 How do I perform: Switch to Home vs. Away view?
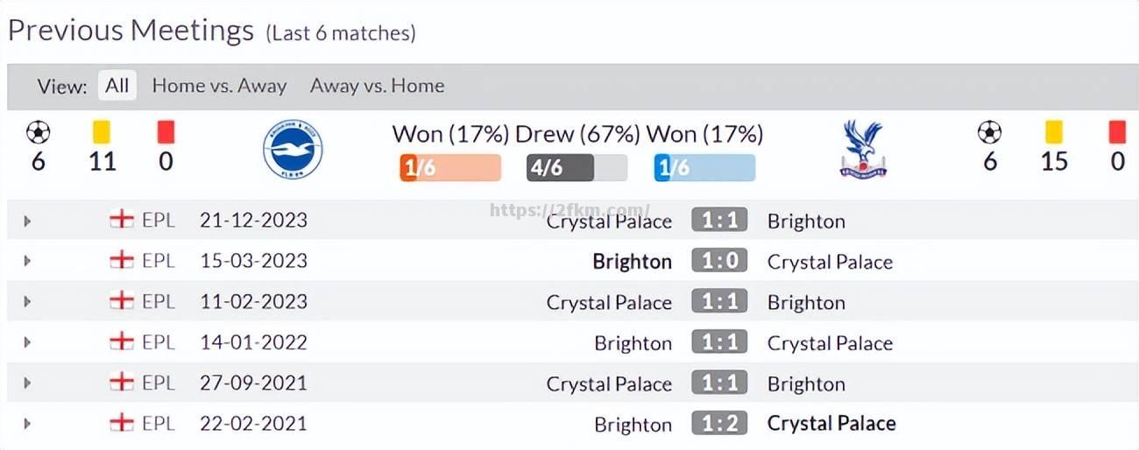[219, 86]
